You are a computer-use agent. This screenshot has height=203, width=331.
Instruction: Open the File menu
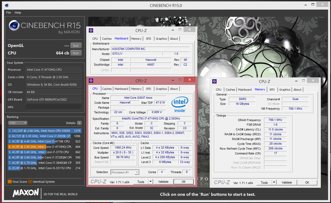pyautogui.click(x=9, y=13)
